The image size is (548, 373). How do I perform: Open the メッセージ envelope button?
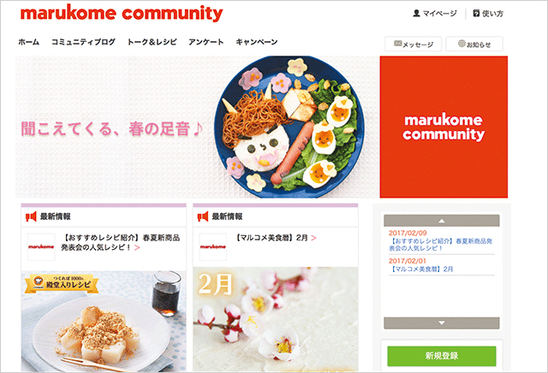point(413,44)
